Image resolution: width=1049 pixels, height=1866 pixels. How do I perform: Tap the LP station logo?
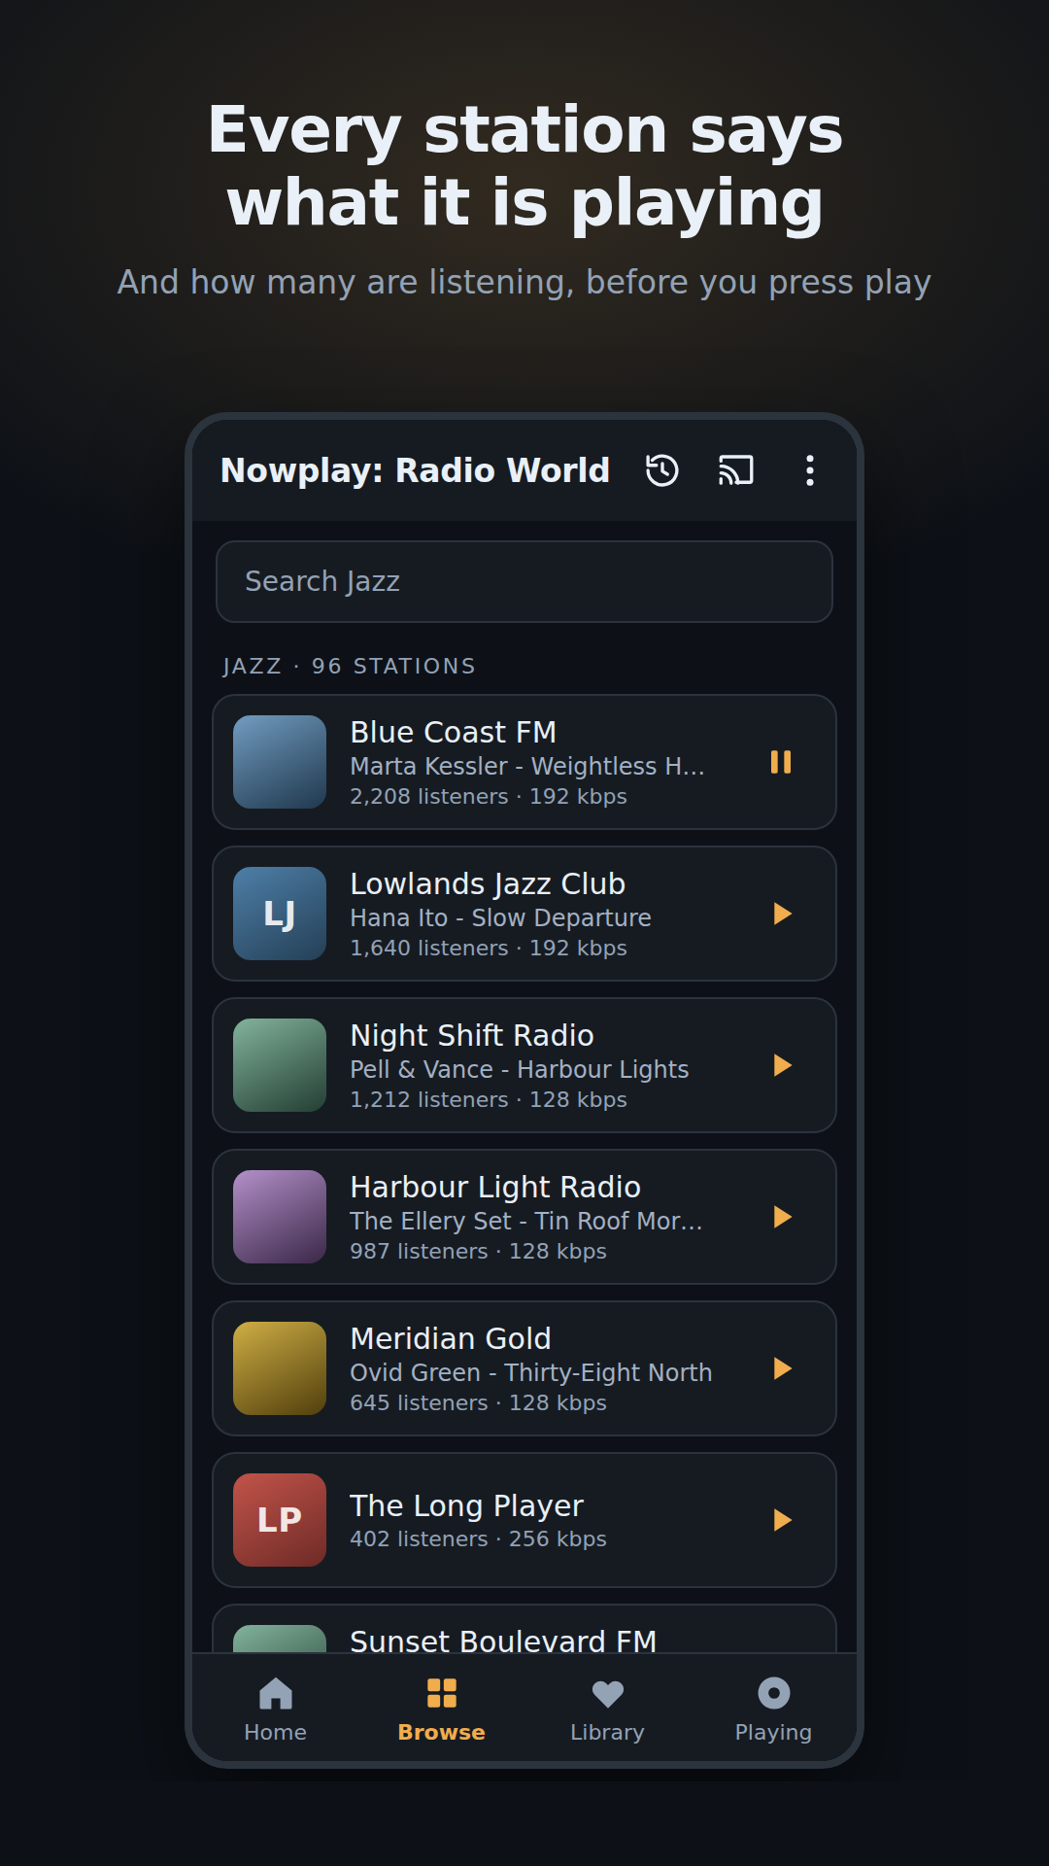coord(280,1520)
